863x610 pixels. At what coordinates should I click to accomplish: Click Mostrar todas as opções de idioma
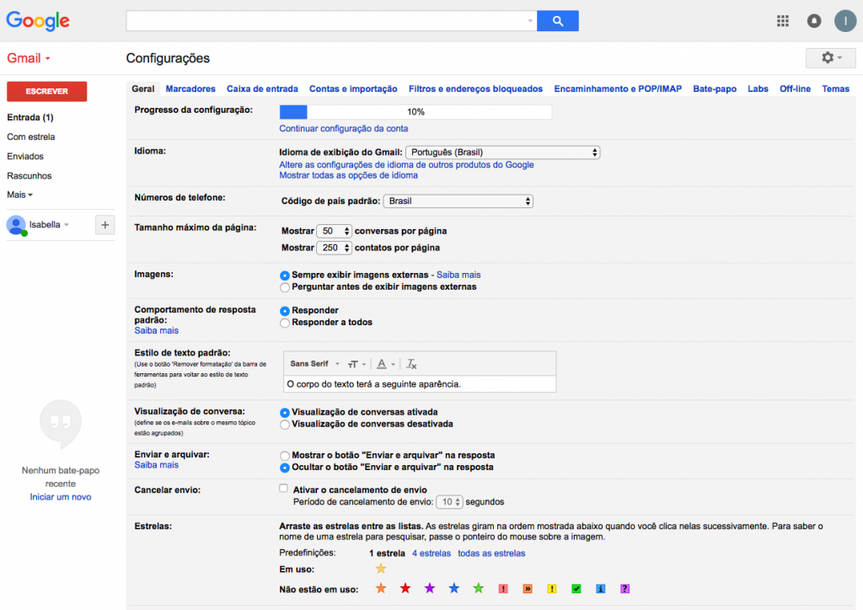348,175
